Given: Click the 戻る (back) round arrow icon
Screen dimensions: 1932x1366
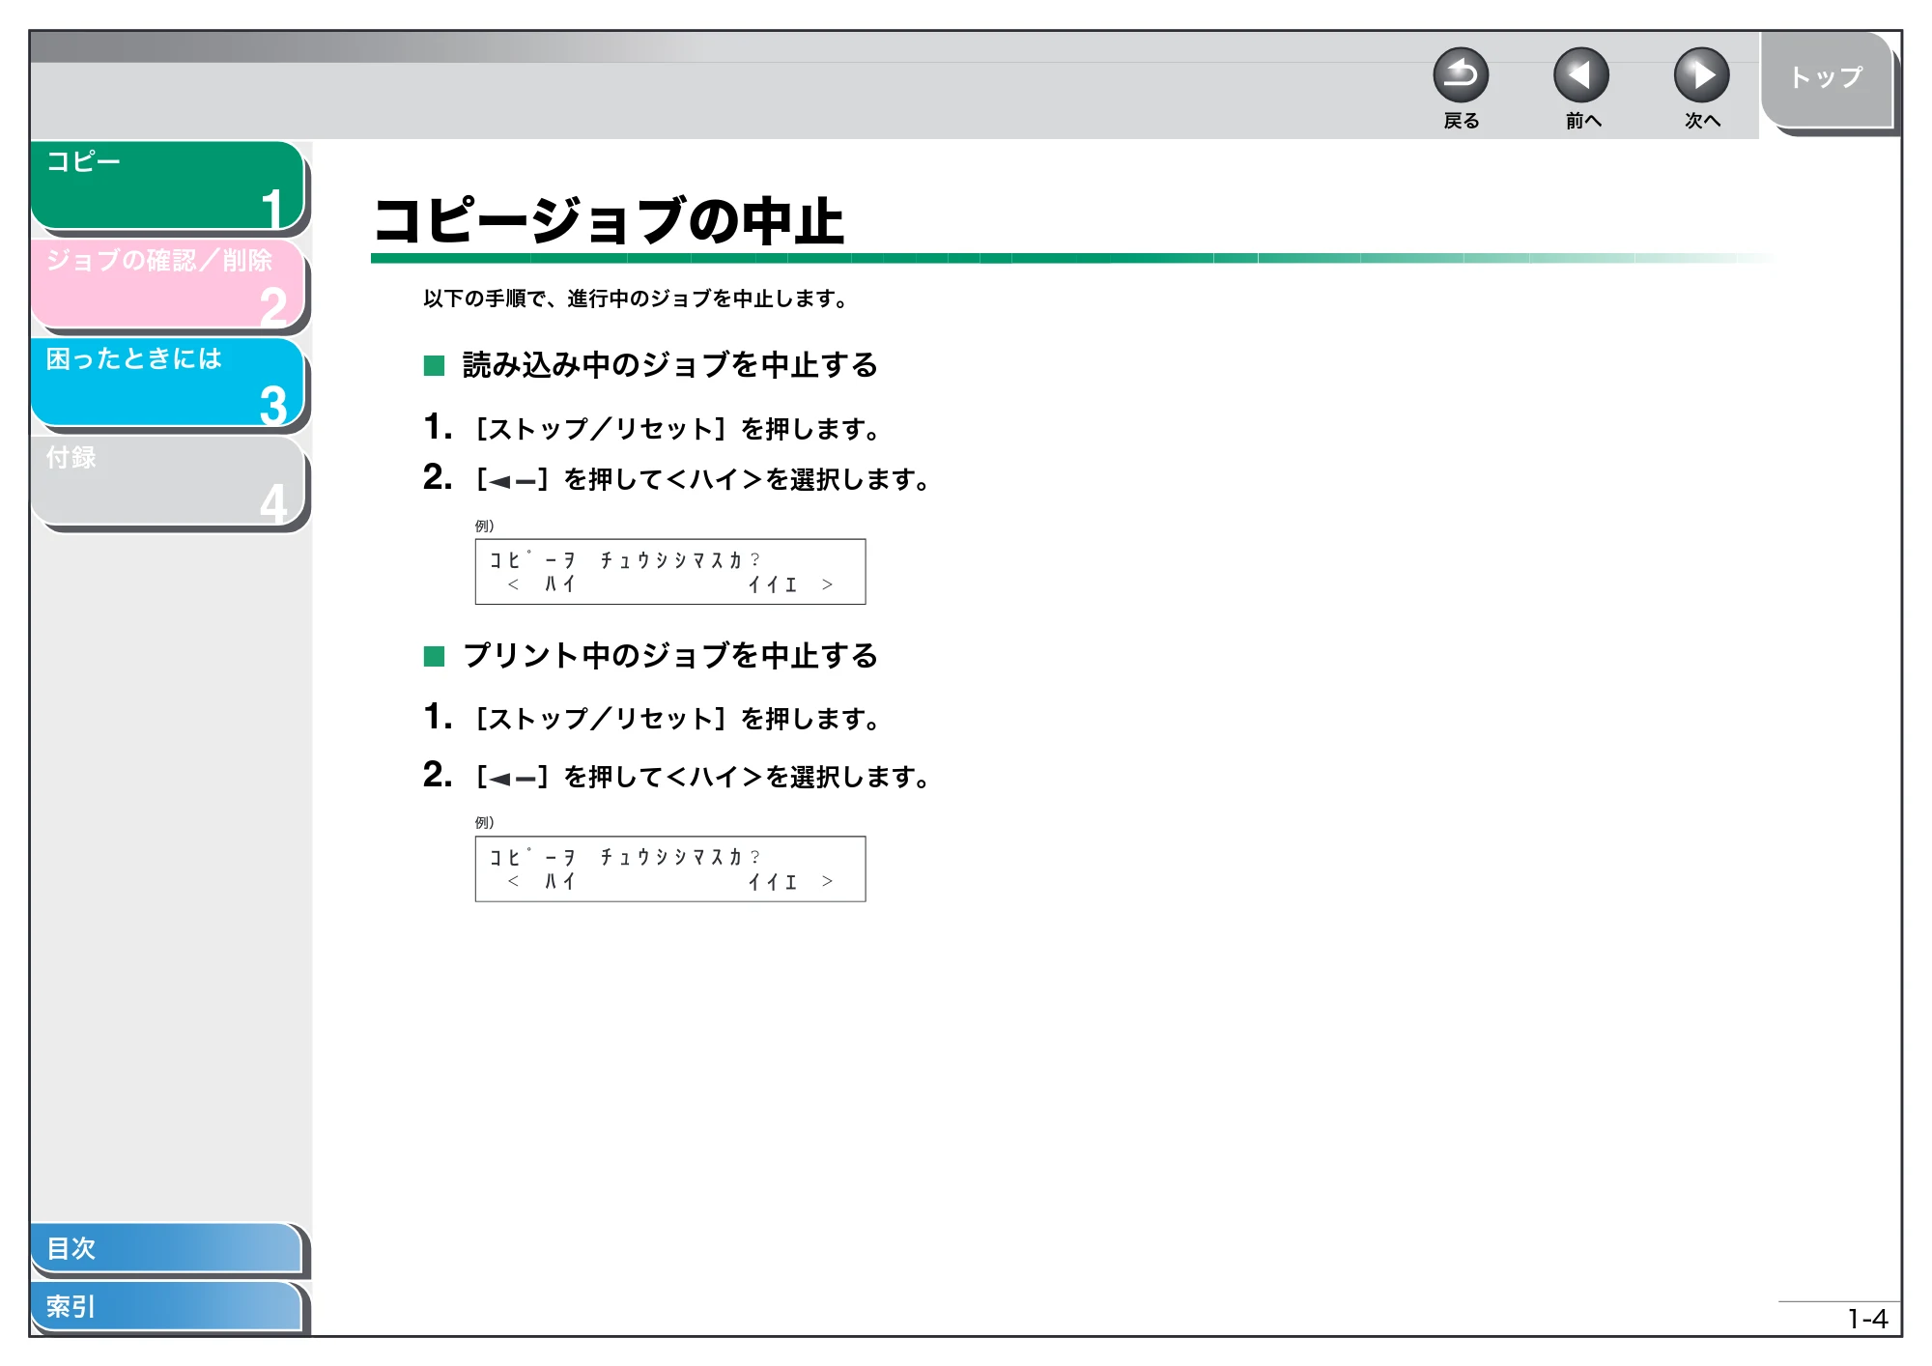Looking at the screenshot, I should [1461, 75].
